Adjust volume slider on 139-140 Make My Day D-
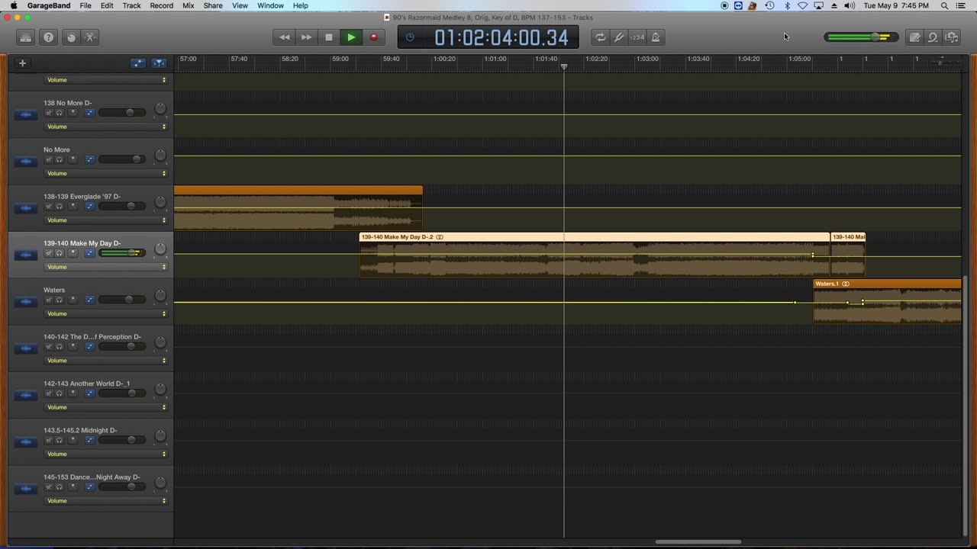 pos(122,253)
